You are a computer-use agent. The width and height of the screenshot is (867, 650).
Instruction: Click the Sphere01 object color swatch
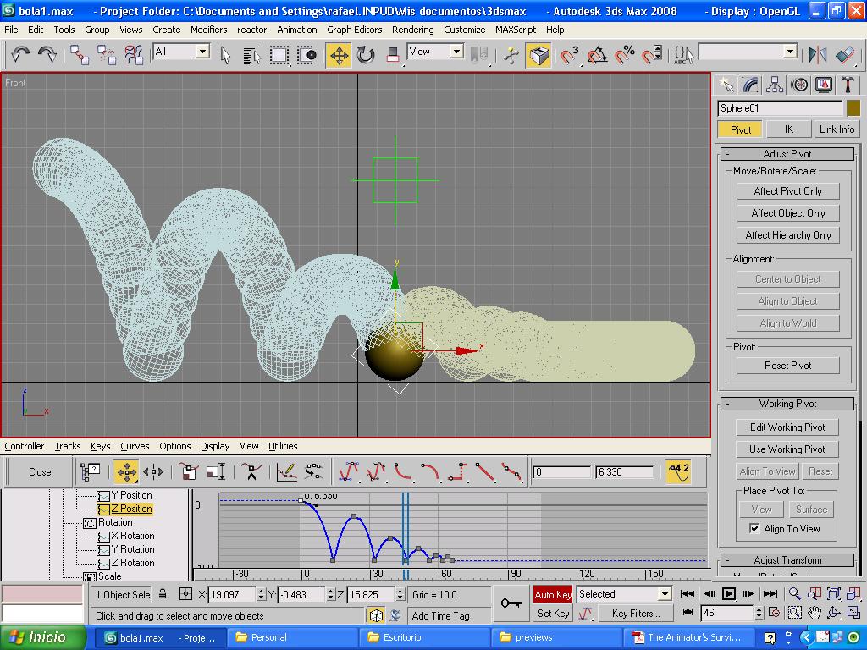[x=853, y=108]
